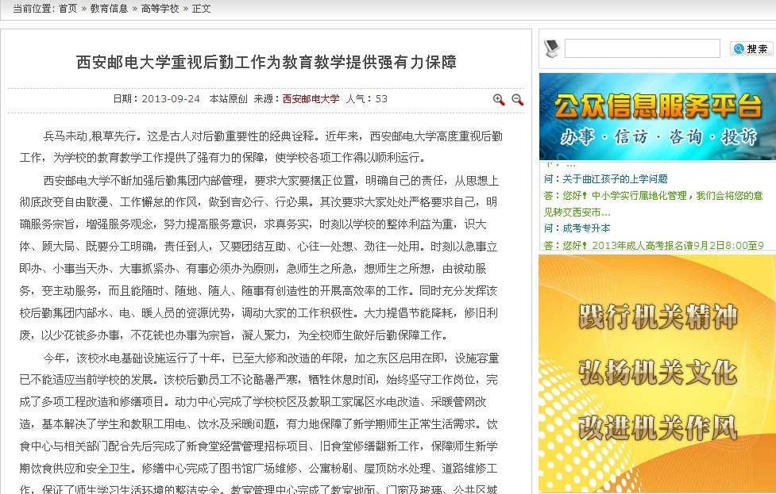Screen dimensions: 776x494
Task: Click 践行机关精神 on the orange banner
Action: (658, 317)
